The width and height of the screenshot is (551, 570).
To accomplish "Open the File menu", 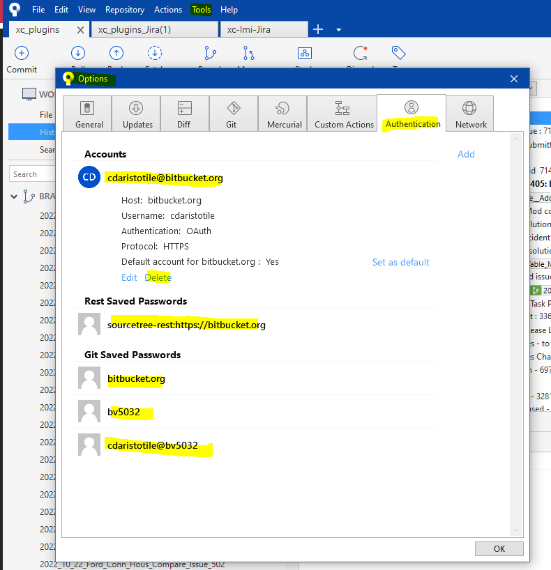I will (38, 10).
